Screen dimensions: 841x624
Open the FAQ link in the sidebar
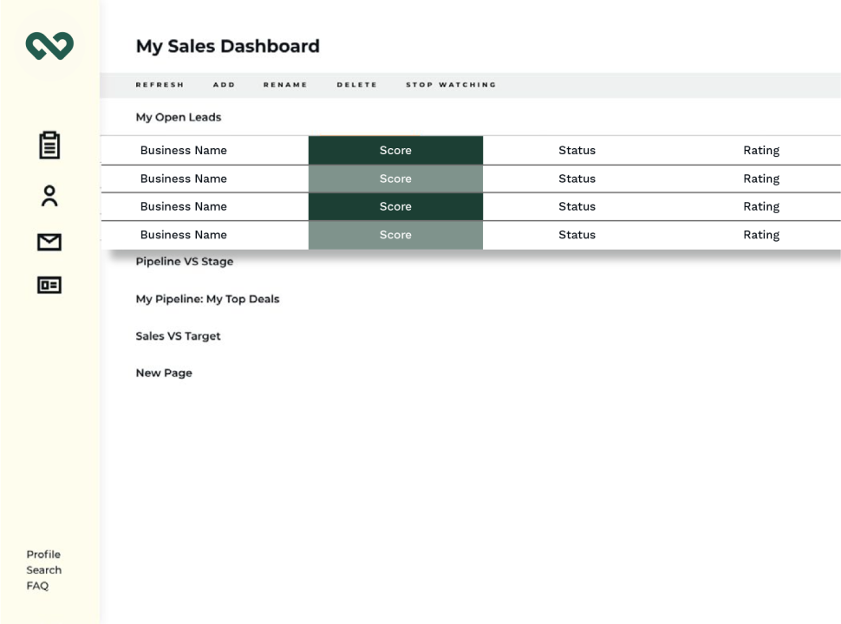pyautogui.click(x=37, y=585)
